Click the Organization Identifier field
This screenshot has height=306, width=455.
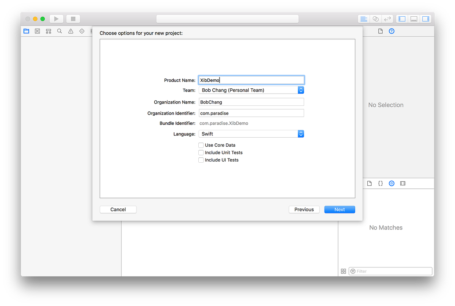click(251, 113)
